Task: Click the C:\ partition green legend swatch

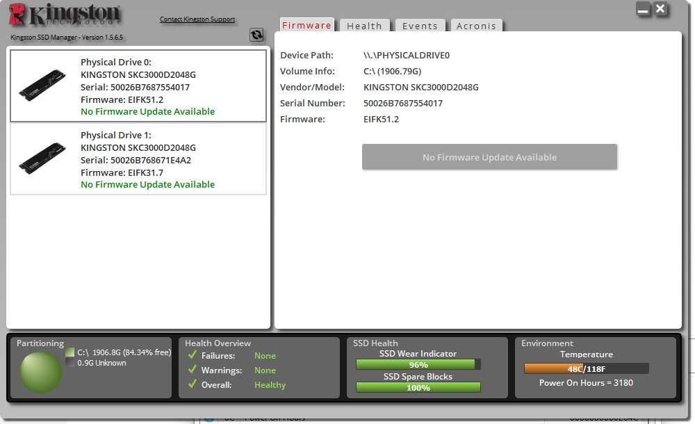Action: tap(69, 352)
